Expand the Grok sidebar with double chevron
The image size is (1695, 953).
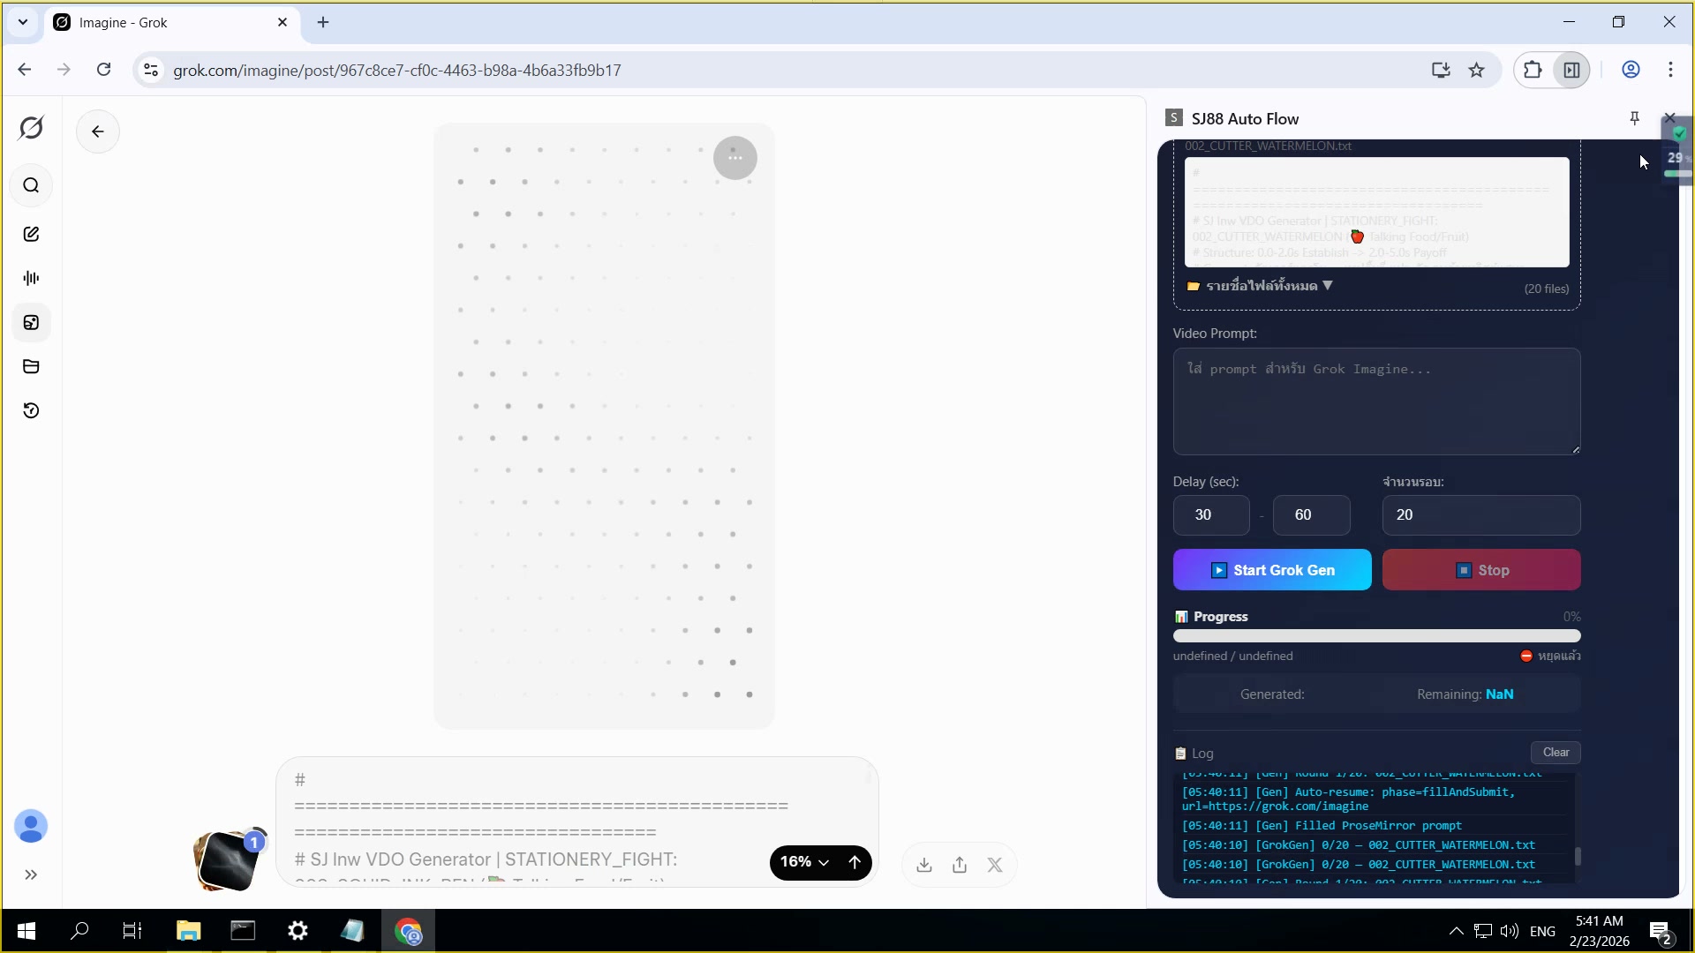(x=31, y=874)
